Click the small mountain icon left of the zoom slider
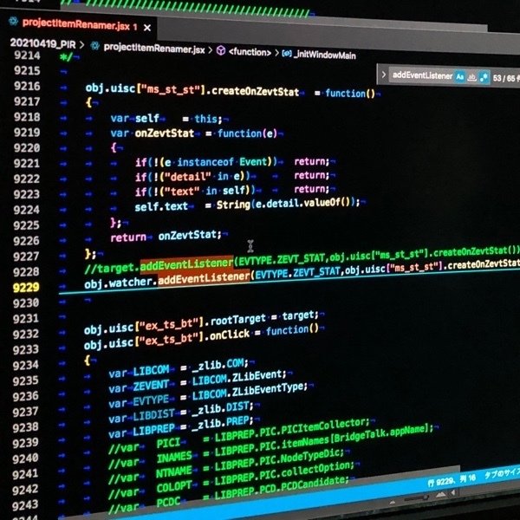 click(x=393, y=502)
